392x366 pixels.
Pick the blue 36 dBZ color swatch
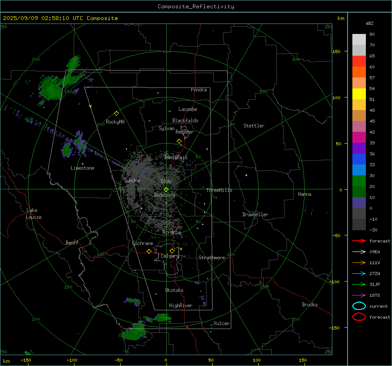click(x=359, y=159)
